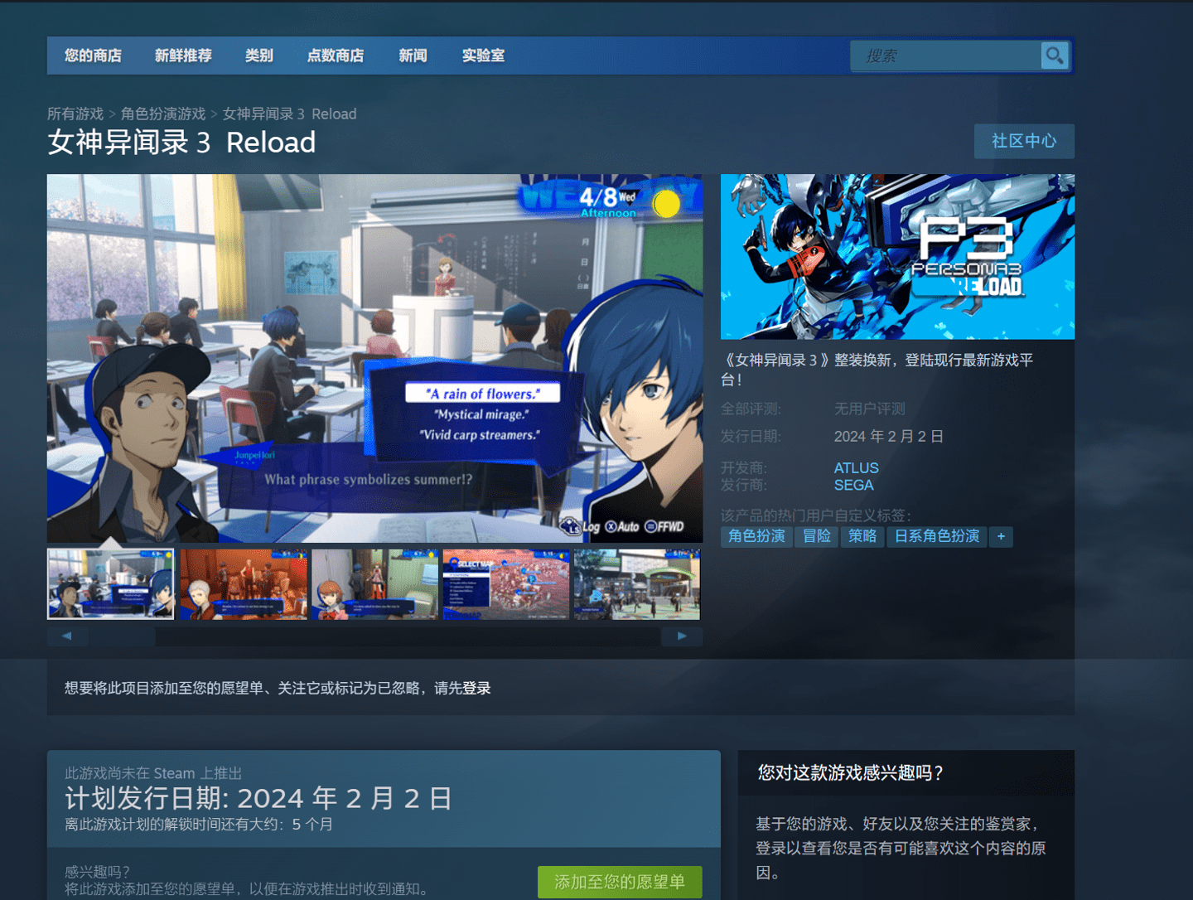Select the third screenshot thumbnail
Image resolution: width=1193 pixels, height=900 pixels.
click(x=374, y=584)
